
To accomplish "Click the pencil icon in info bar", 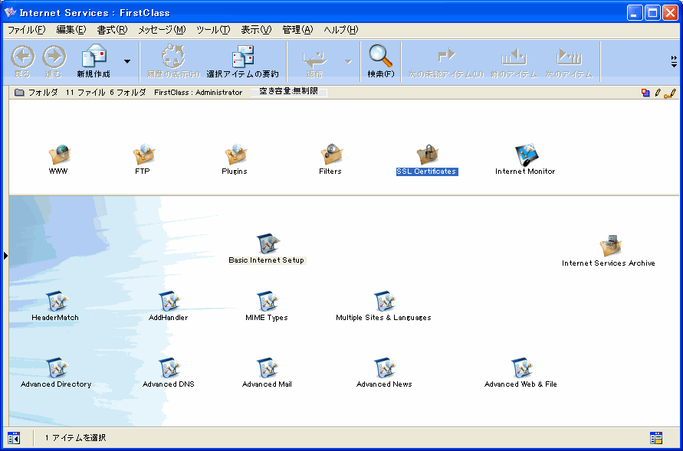I will 658,93.
